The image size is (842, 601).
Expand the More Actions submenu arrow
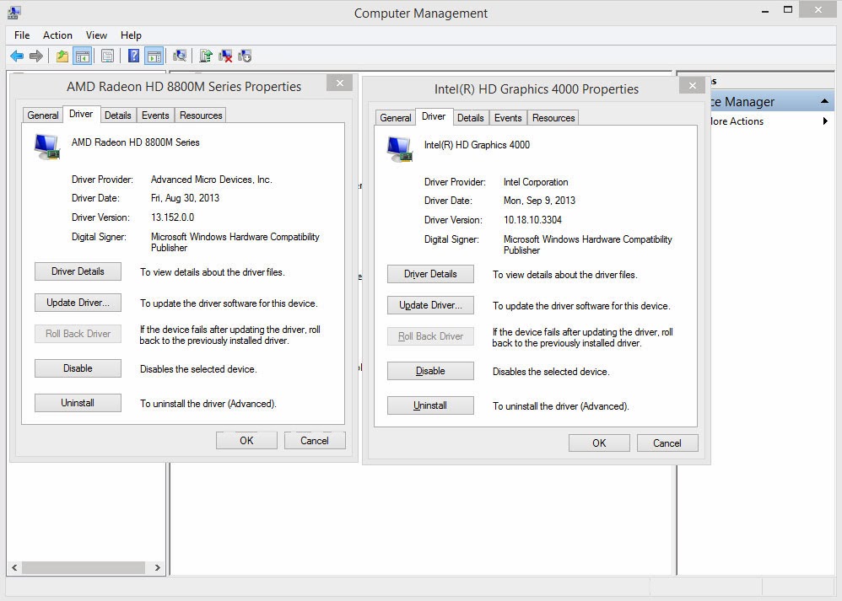tap(825, 121)
